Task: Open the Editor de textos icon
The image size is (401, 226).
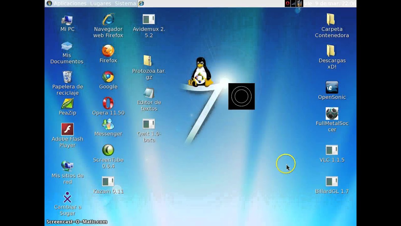Action: 149,93
